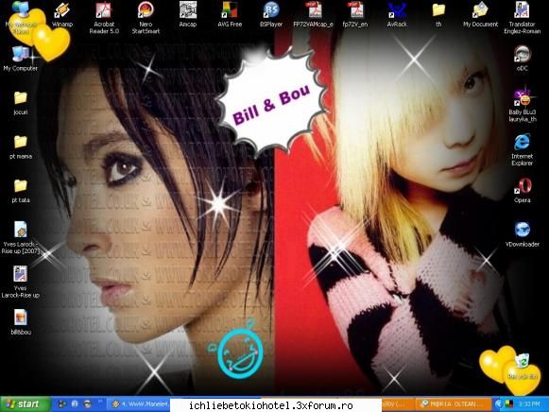Open My Network Places desktop icon
This screenshot has width=549, height=412.
coord(21,18)
